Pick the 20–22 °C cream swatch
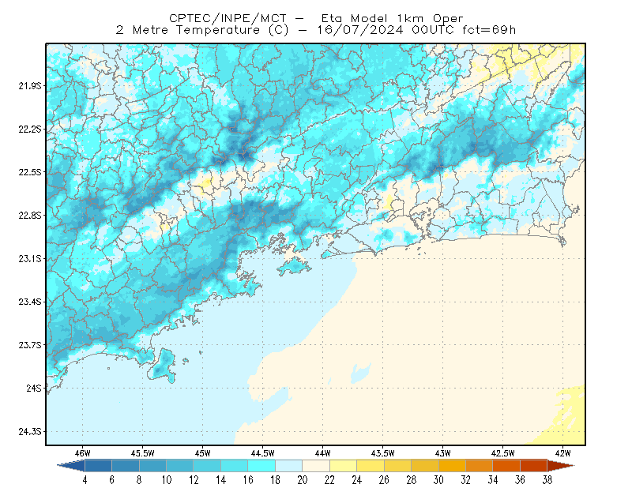Screen dimensions: 632x488 click(x=316, y=465)
